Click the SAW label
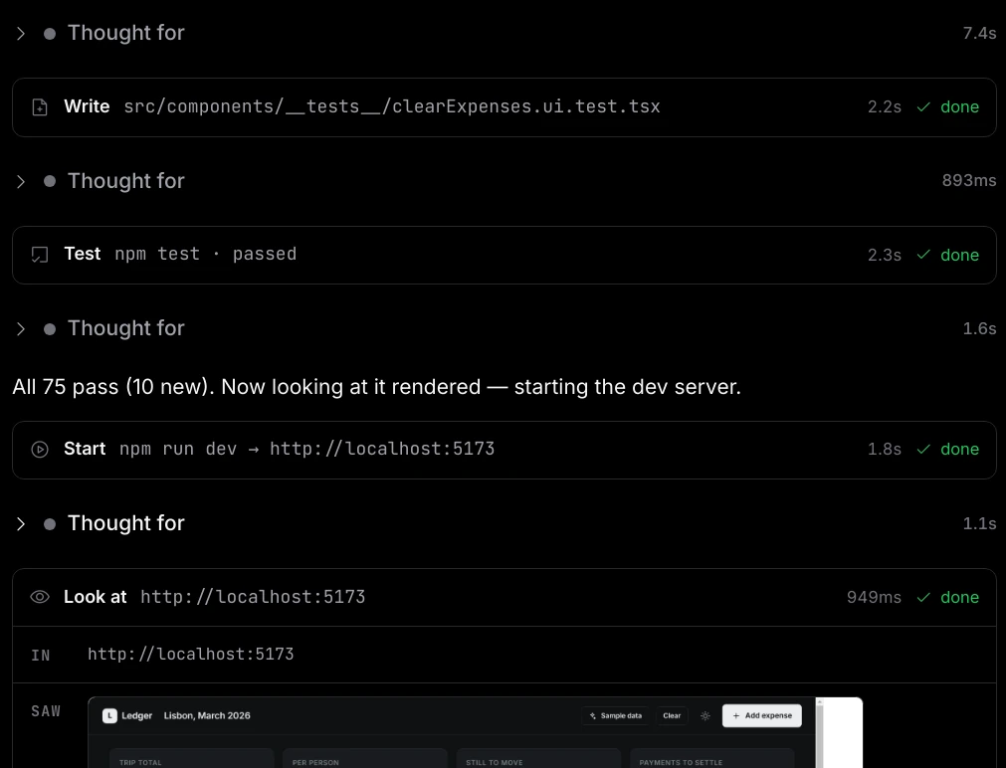 click(x=46, y=711)
